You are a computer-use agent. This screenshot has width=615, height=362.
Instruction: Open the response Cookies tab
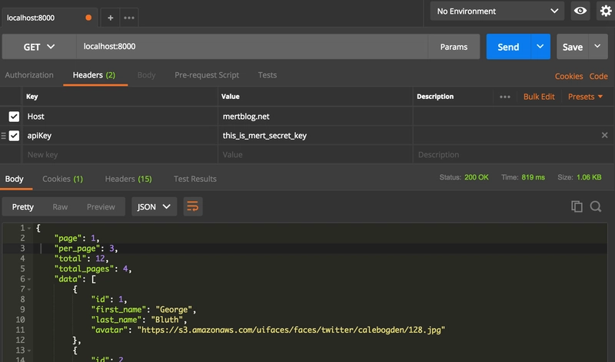pos(62,179)
